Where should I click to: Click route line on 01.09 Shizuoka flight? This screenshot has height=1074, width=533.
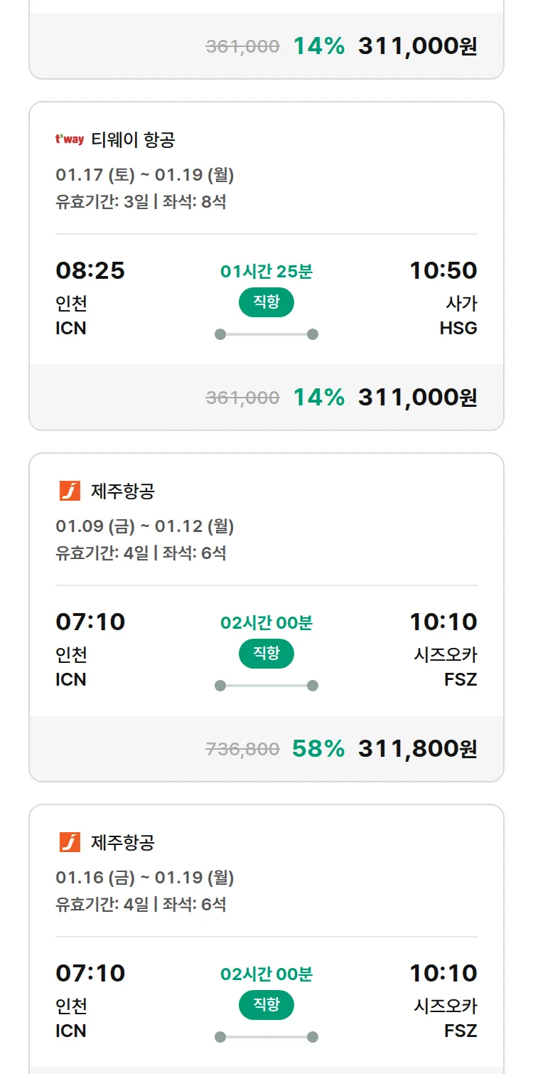(x=266, y=686)
